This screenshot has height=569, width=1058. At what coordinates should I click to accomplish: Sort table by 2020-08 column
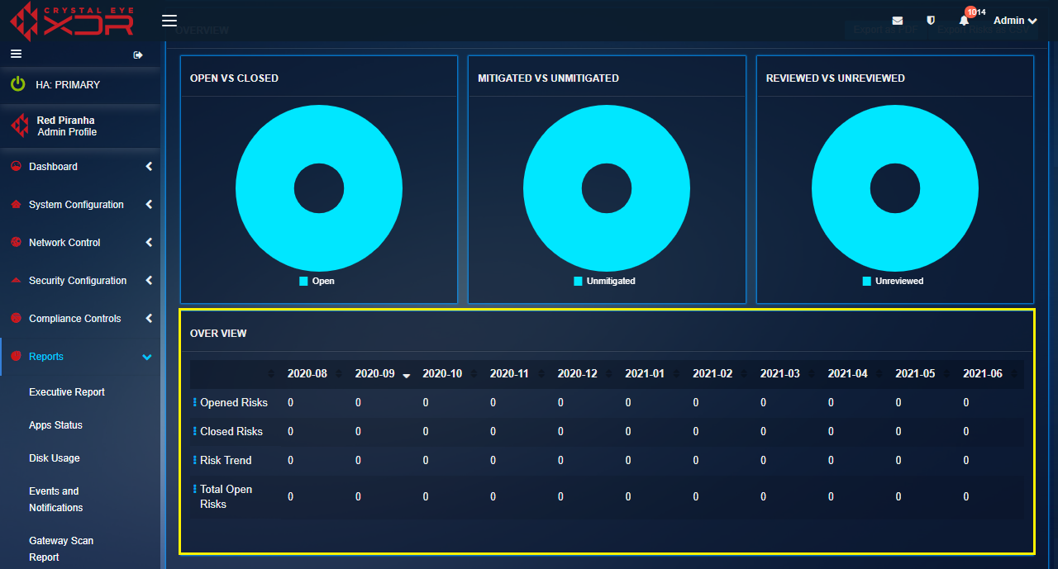[307, 374]
